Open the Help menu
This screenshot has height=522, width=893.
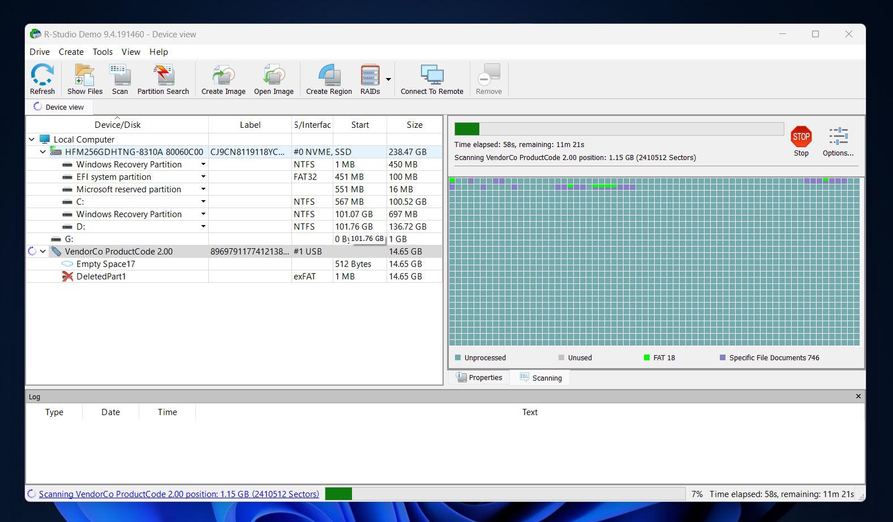pos(158,51)
